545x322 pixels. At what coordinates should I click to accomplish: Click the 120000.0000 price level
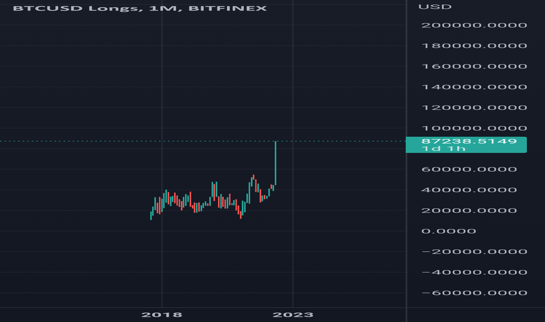pos(474,107)
